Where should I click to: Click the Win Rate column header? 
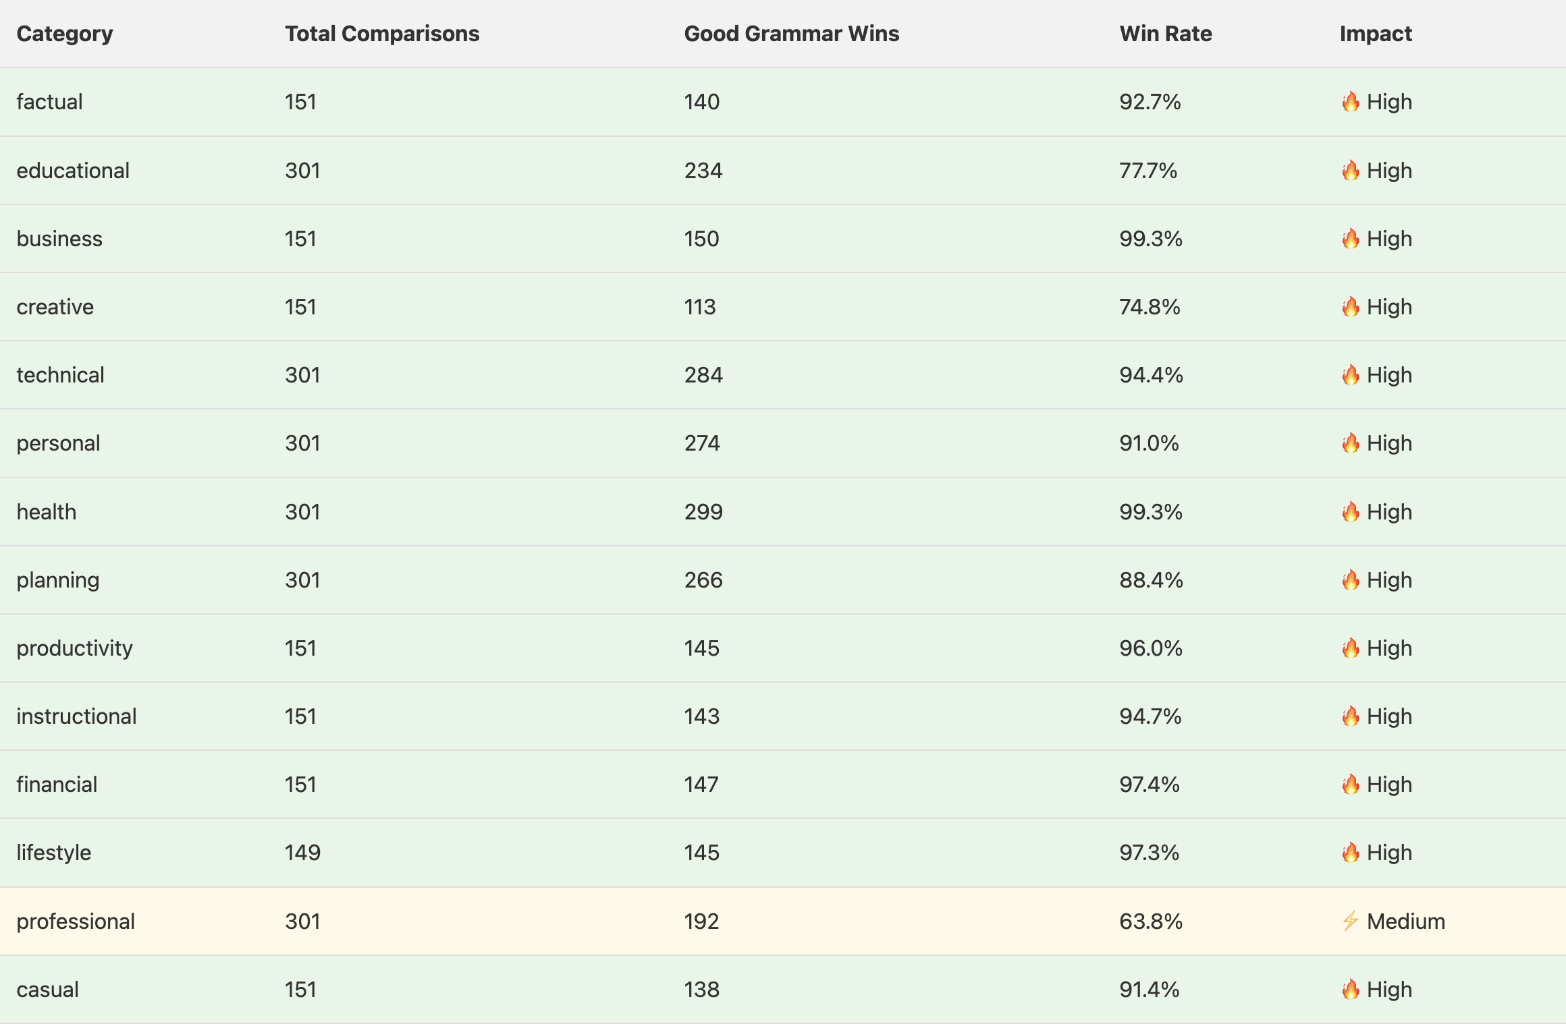1166,34
